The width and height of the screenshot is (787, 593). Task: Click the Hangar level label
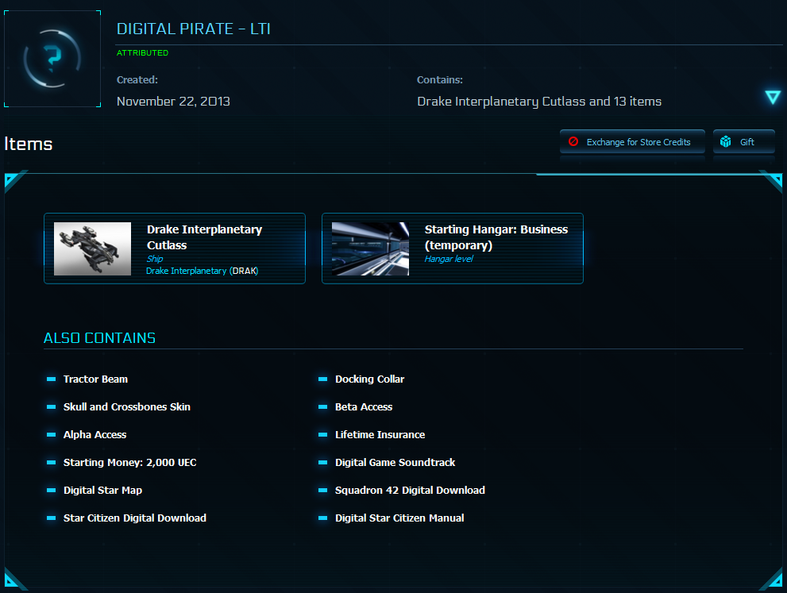click(449, 259)
